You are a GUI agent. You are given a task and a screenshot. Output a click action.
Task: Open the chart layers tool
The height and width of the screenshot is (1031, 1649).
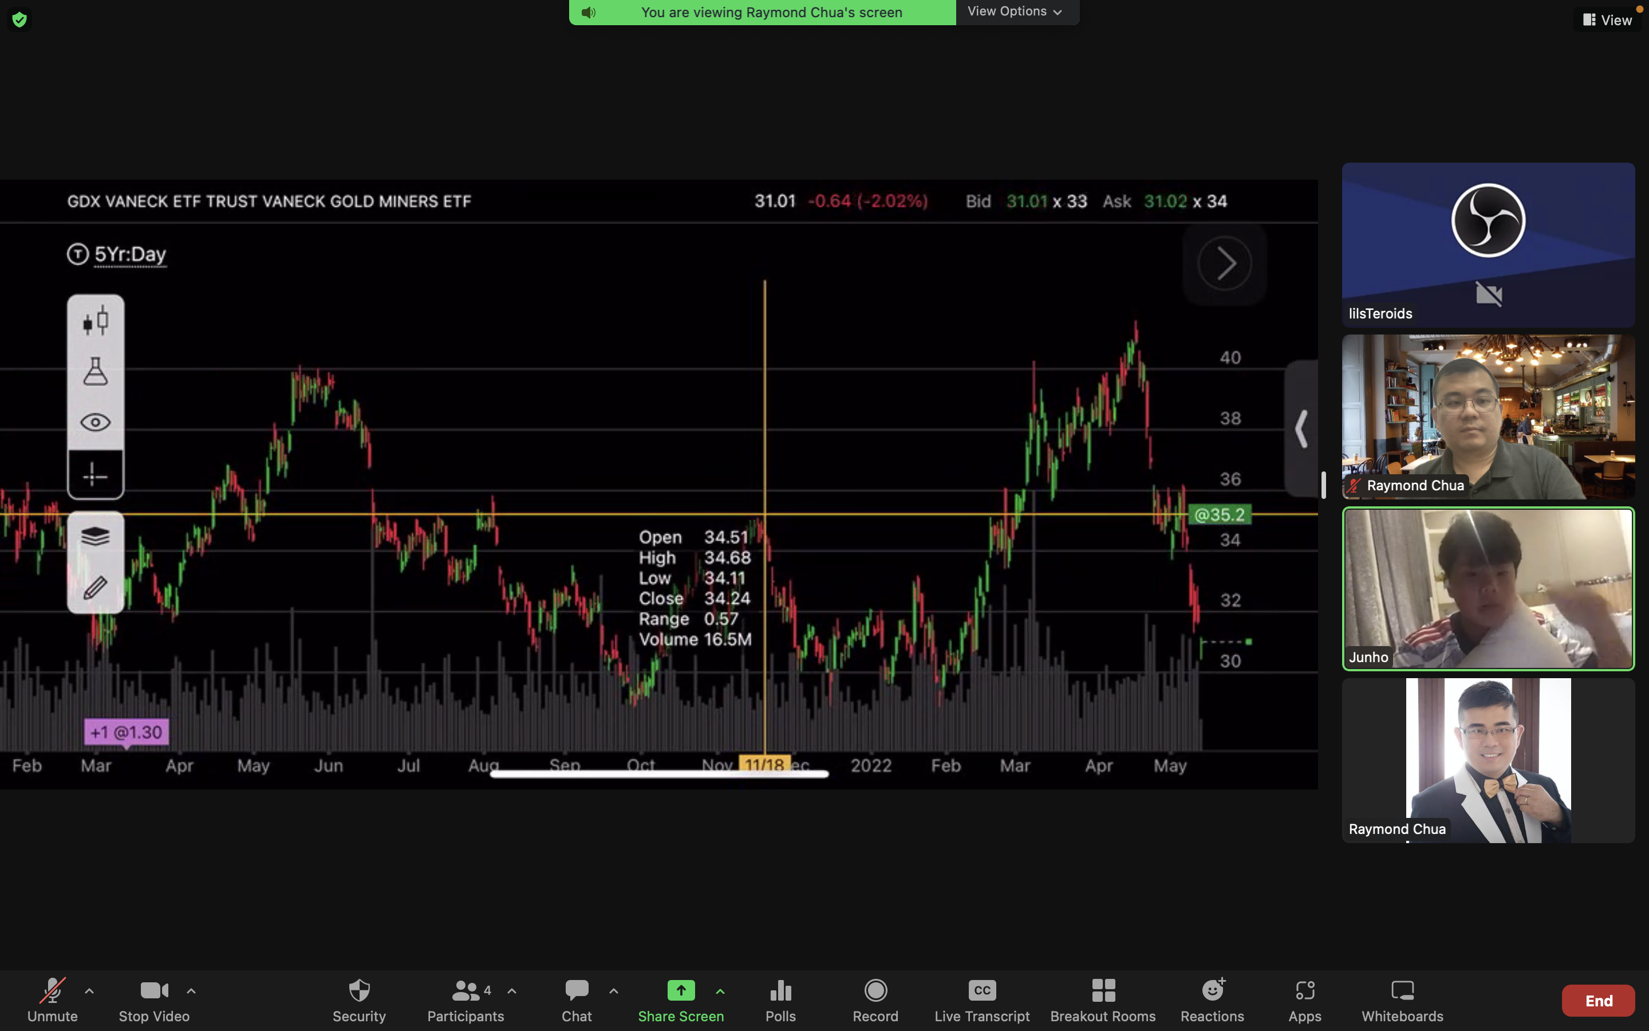(96, 537)
